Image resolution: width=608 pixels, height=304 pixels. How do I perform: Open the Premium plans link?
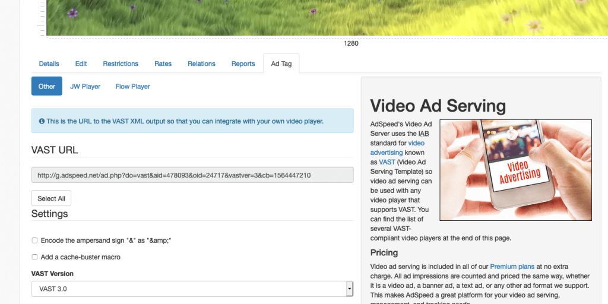pyautogui.click(x=512, y=267)
